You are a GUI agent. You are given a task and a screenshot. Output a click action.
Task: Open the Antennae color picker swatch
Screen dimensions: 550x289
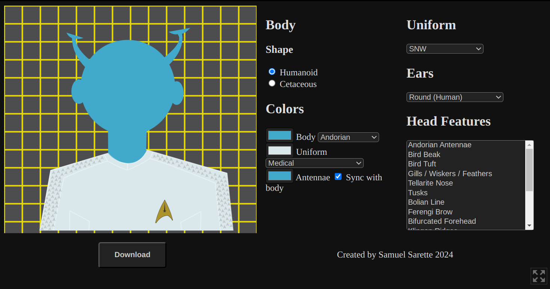coord(280,176)
